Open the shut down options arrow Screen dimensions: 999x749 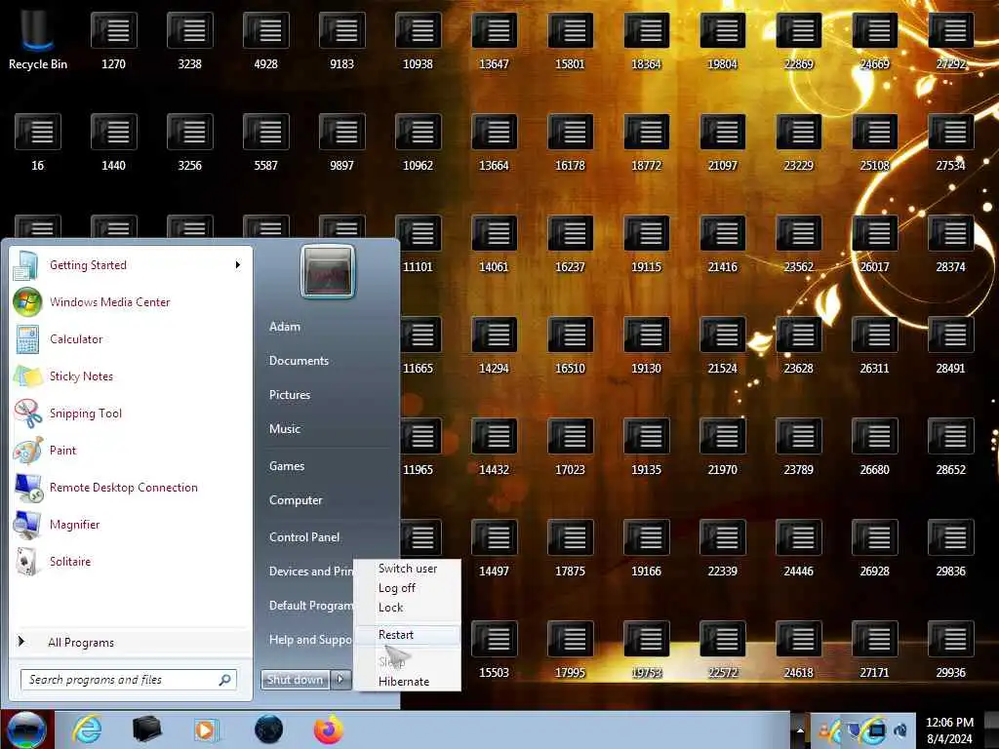coord(340,680)
